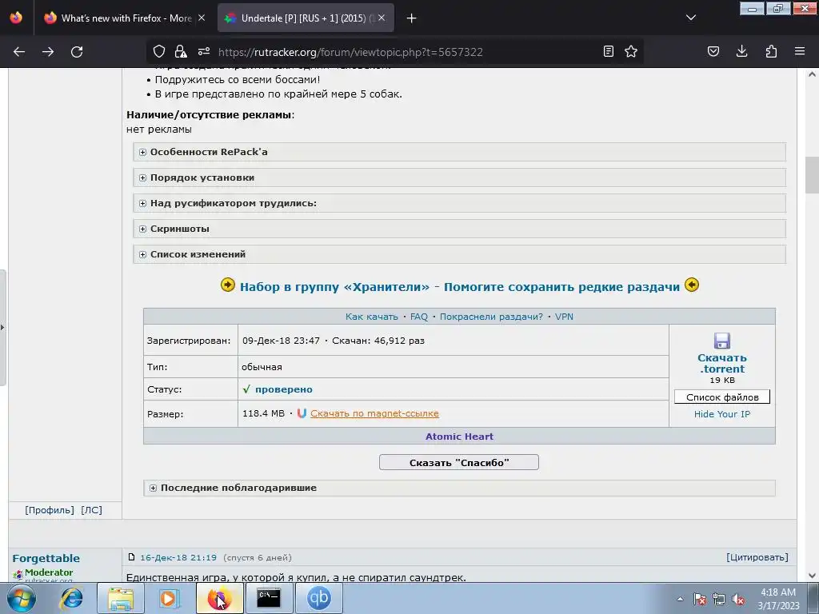Click floppy disk download torrent icon
This screenshot has height=614, width=819.
722,341
